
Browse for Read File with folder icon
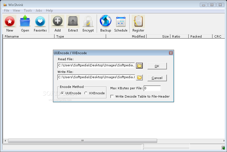[139, 66]
